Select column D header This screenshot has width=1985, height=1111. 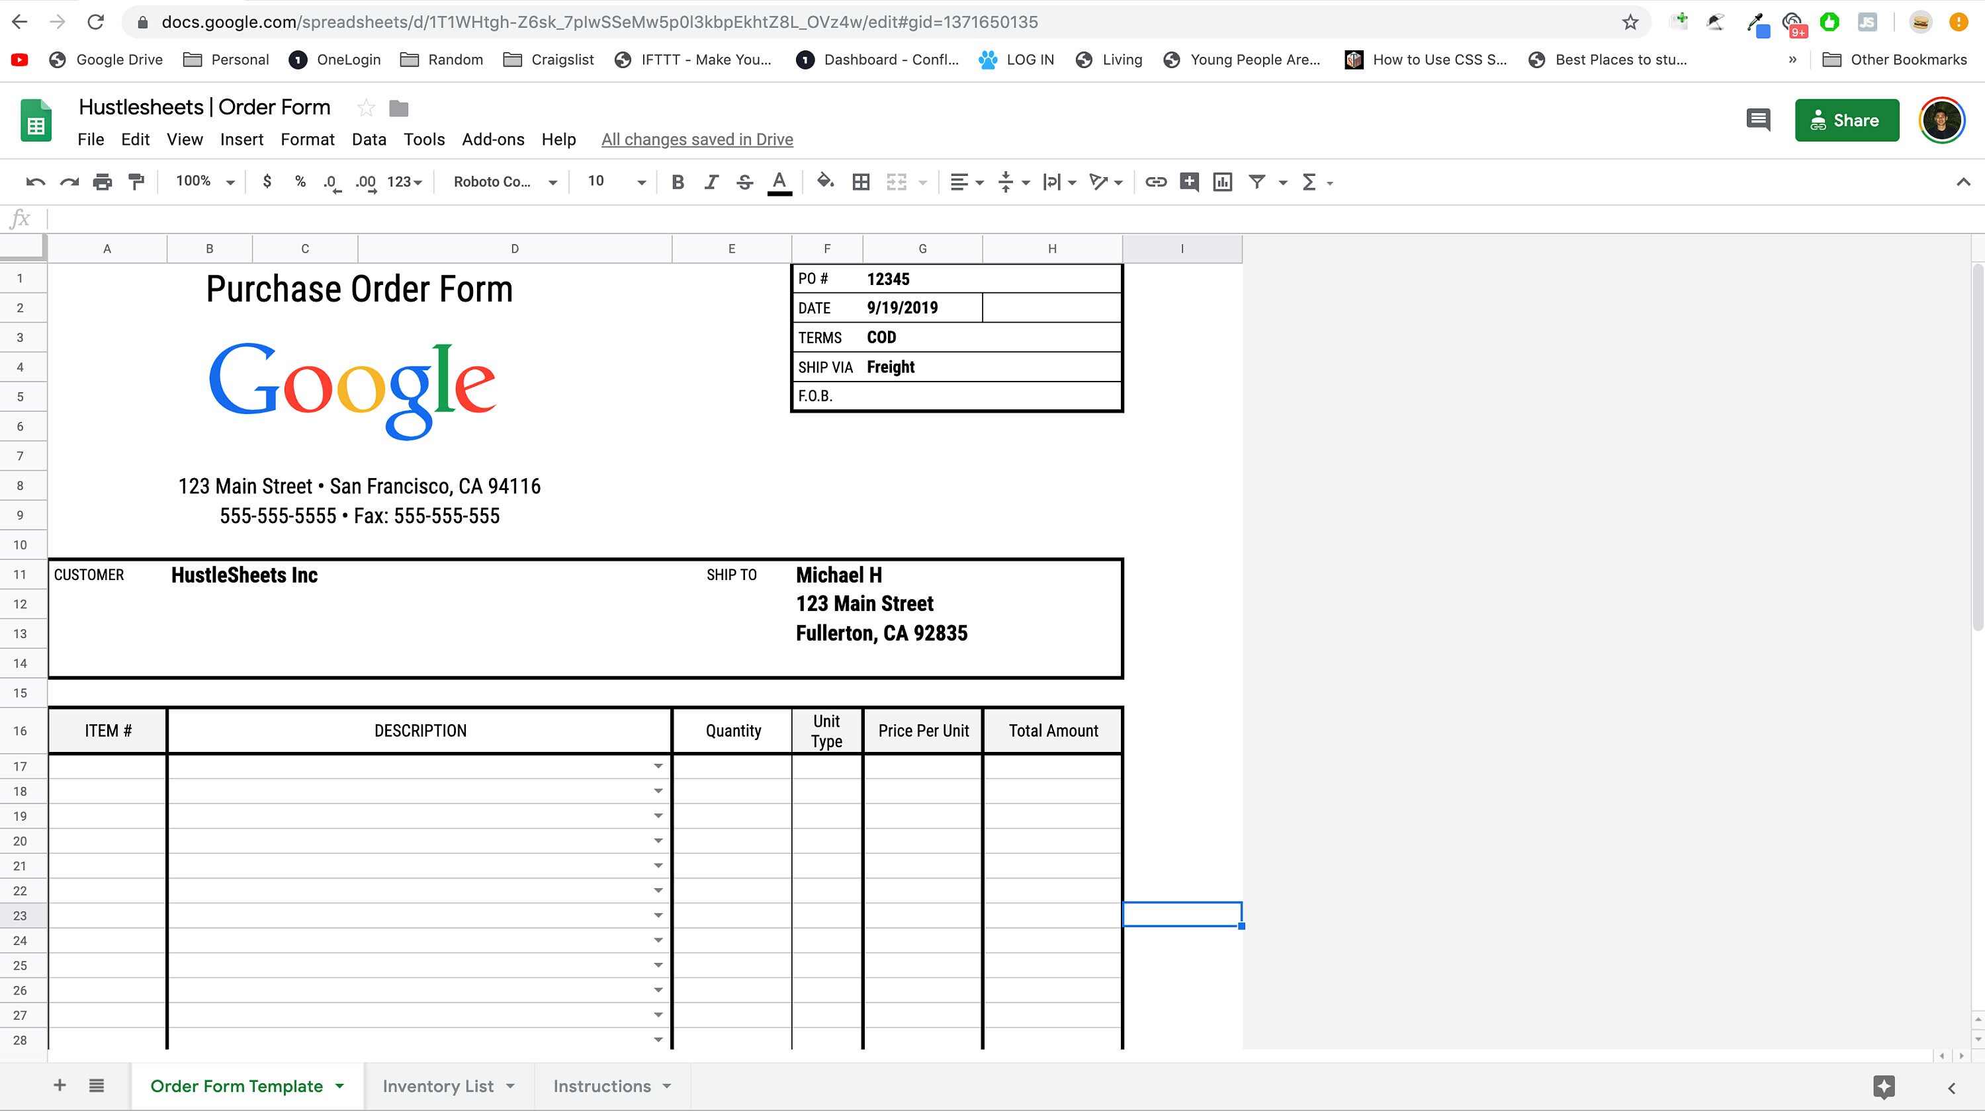(515, 249)
